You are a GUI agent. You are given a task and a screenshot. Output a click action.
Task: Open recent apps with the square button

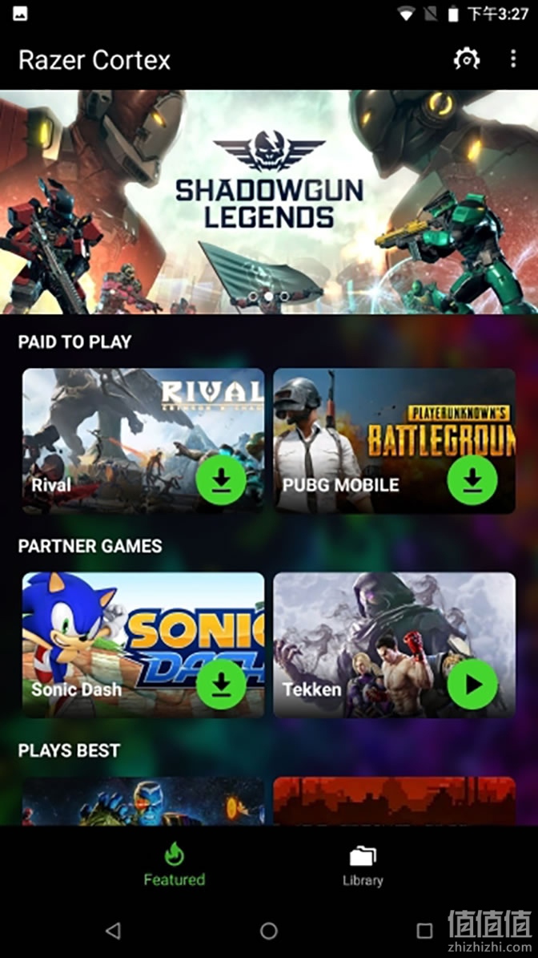pos(424,931)
